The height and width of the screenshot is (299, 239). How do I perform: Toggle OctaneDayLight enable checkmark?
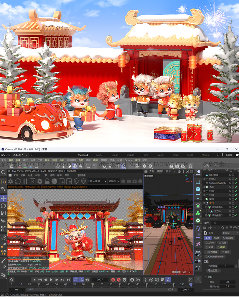[235, 183]
